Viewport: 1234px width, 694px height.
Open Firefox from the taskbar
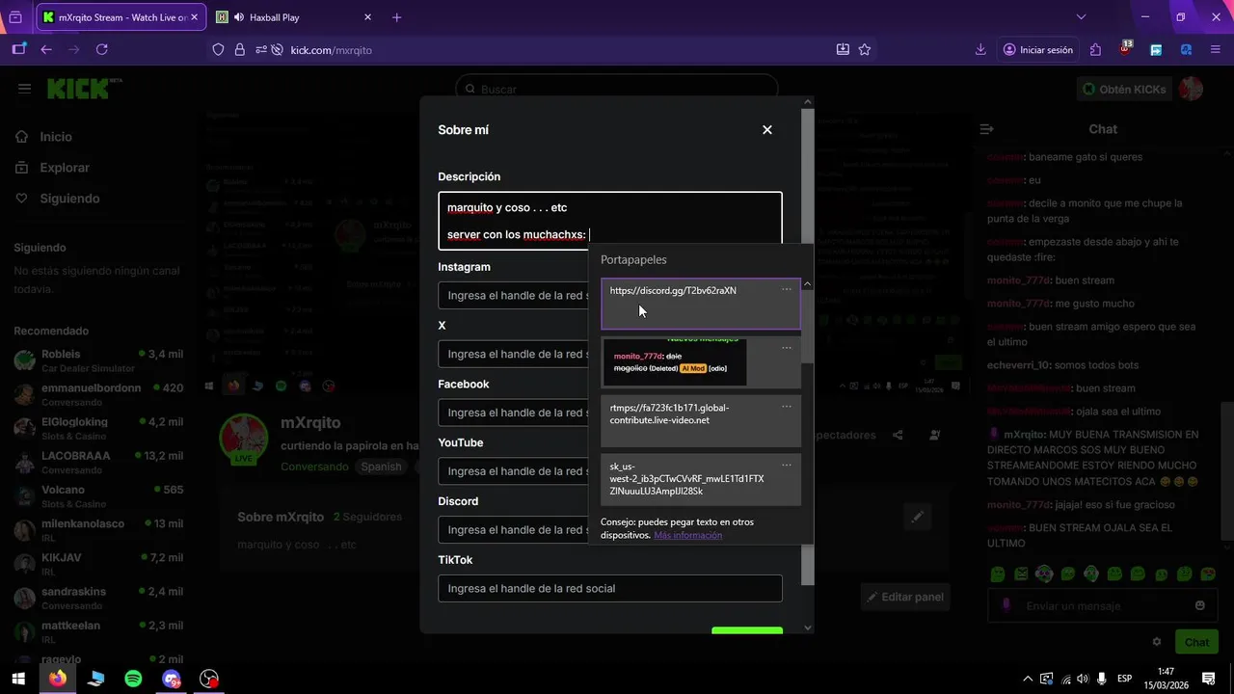(x=58, y=679)
